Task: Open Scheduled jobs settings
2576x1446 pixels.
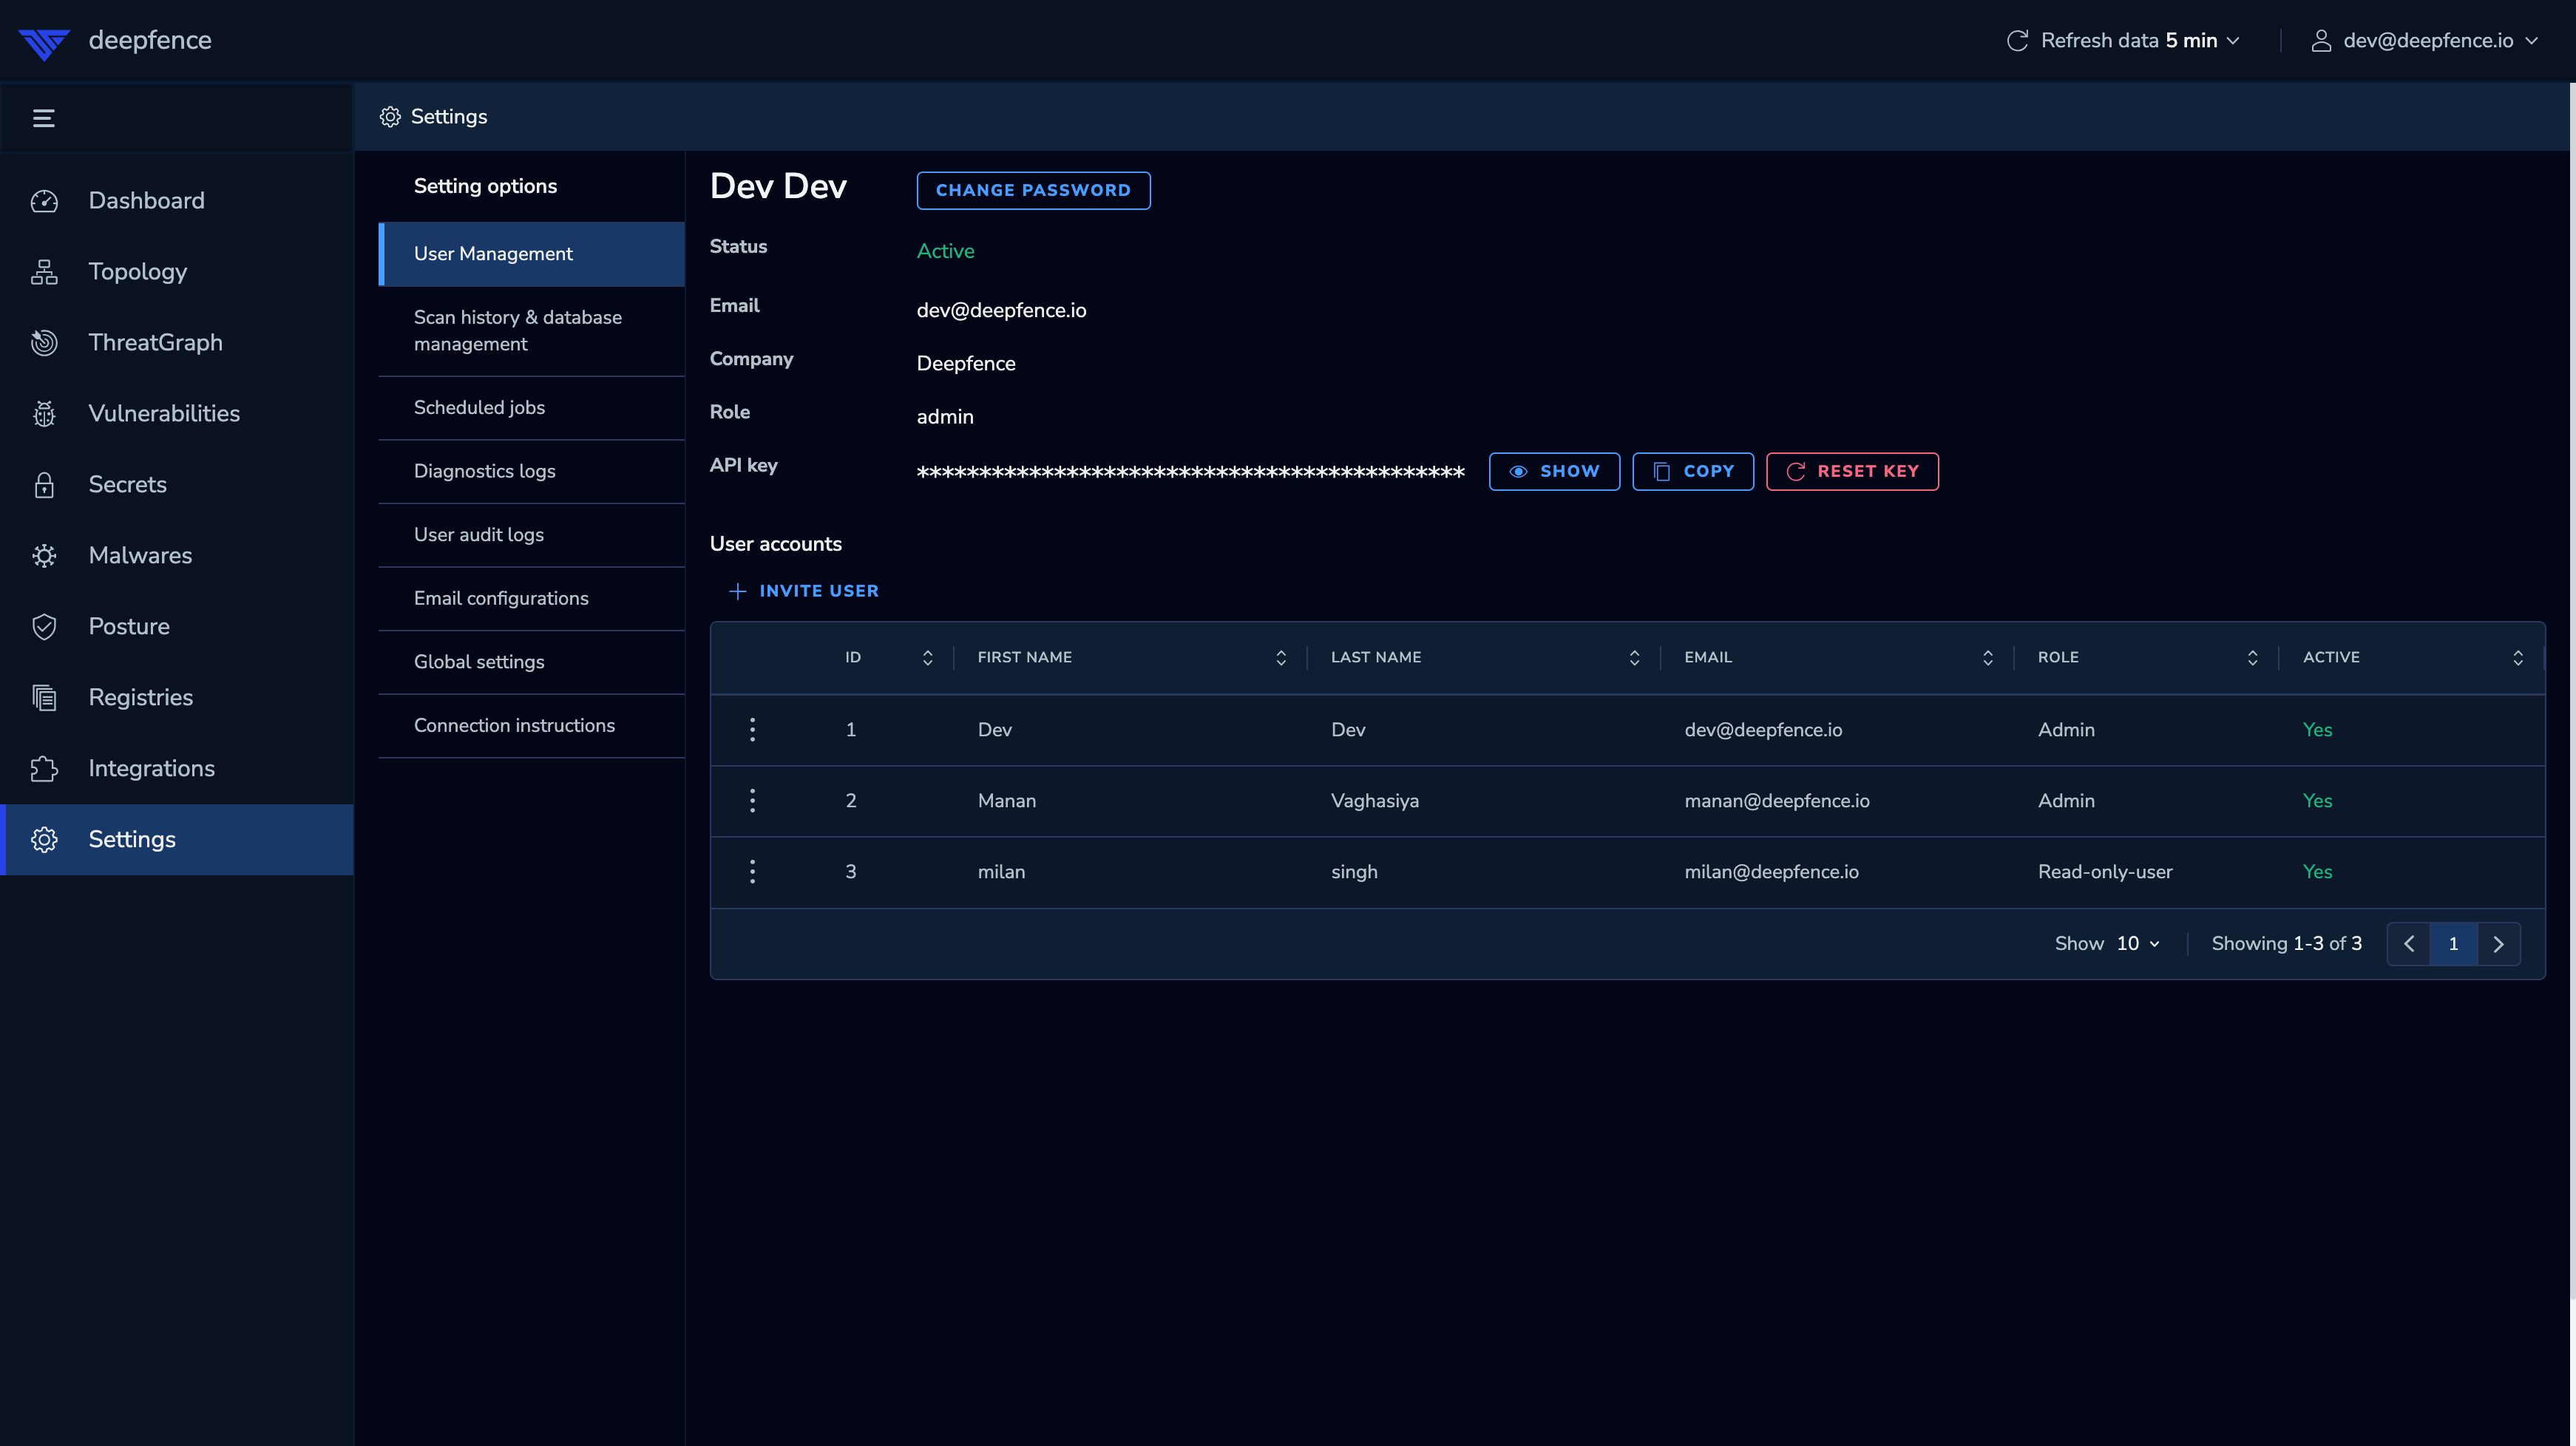Action: 531,408
